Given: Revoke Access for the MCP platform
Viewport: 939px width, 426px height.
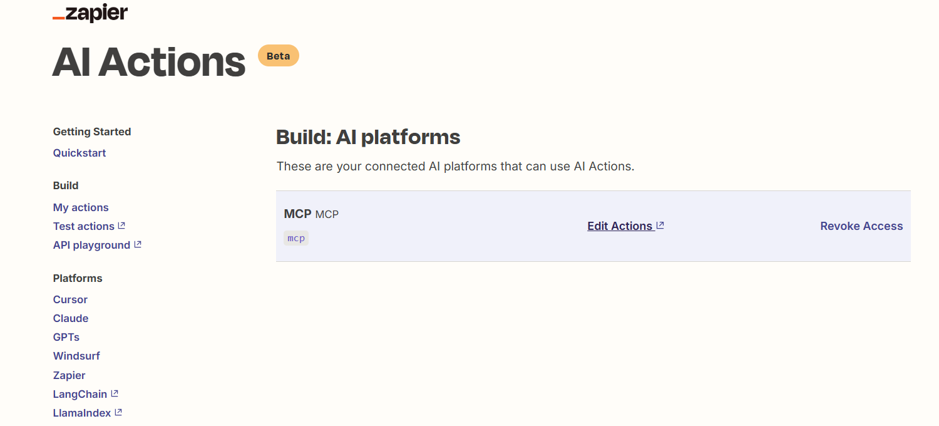Looking at the screenshot, I should point(861,226).
